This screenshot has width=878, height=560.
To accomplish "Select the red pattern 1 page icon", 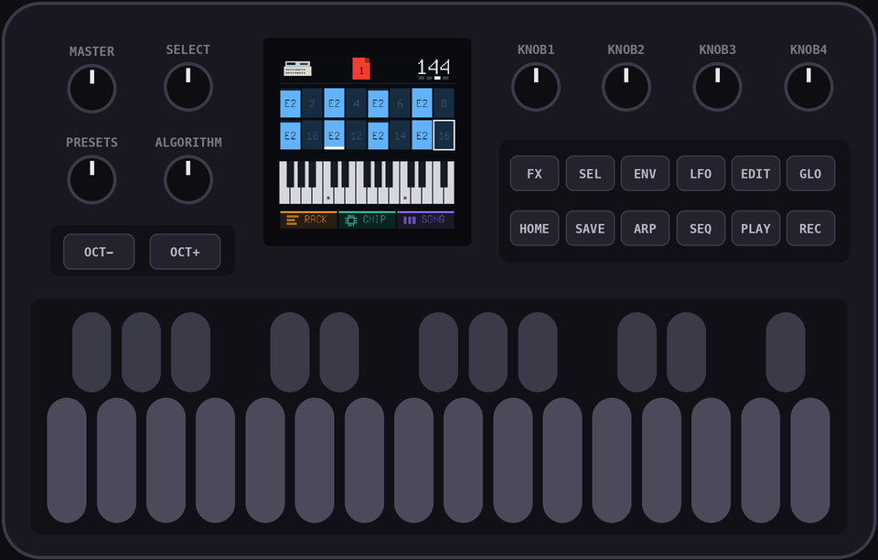I will (x=361, y=69).
